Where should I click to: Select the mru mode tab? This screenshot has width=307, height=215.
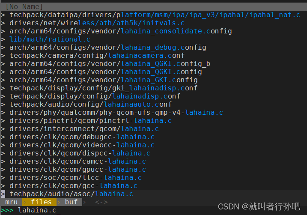(11, 202)
